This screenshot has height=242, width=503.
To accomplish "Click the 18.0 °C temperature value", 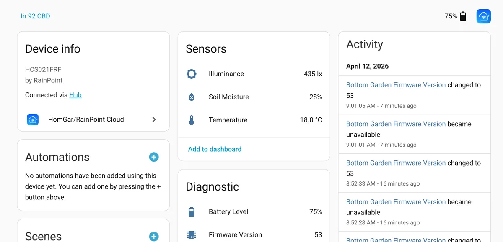I will tap(311, 120).
